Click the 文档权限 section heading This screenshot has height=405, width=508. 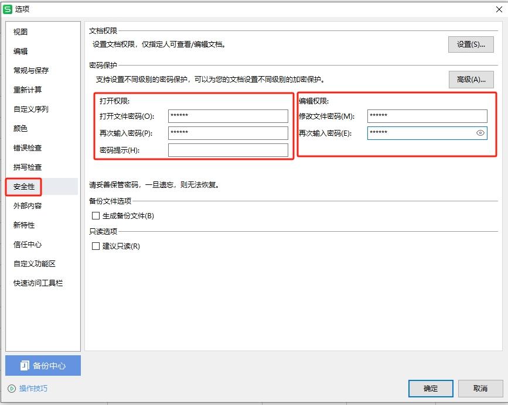tap(103, 31)
